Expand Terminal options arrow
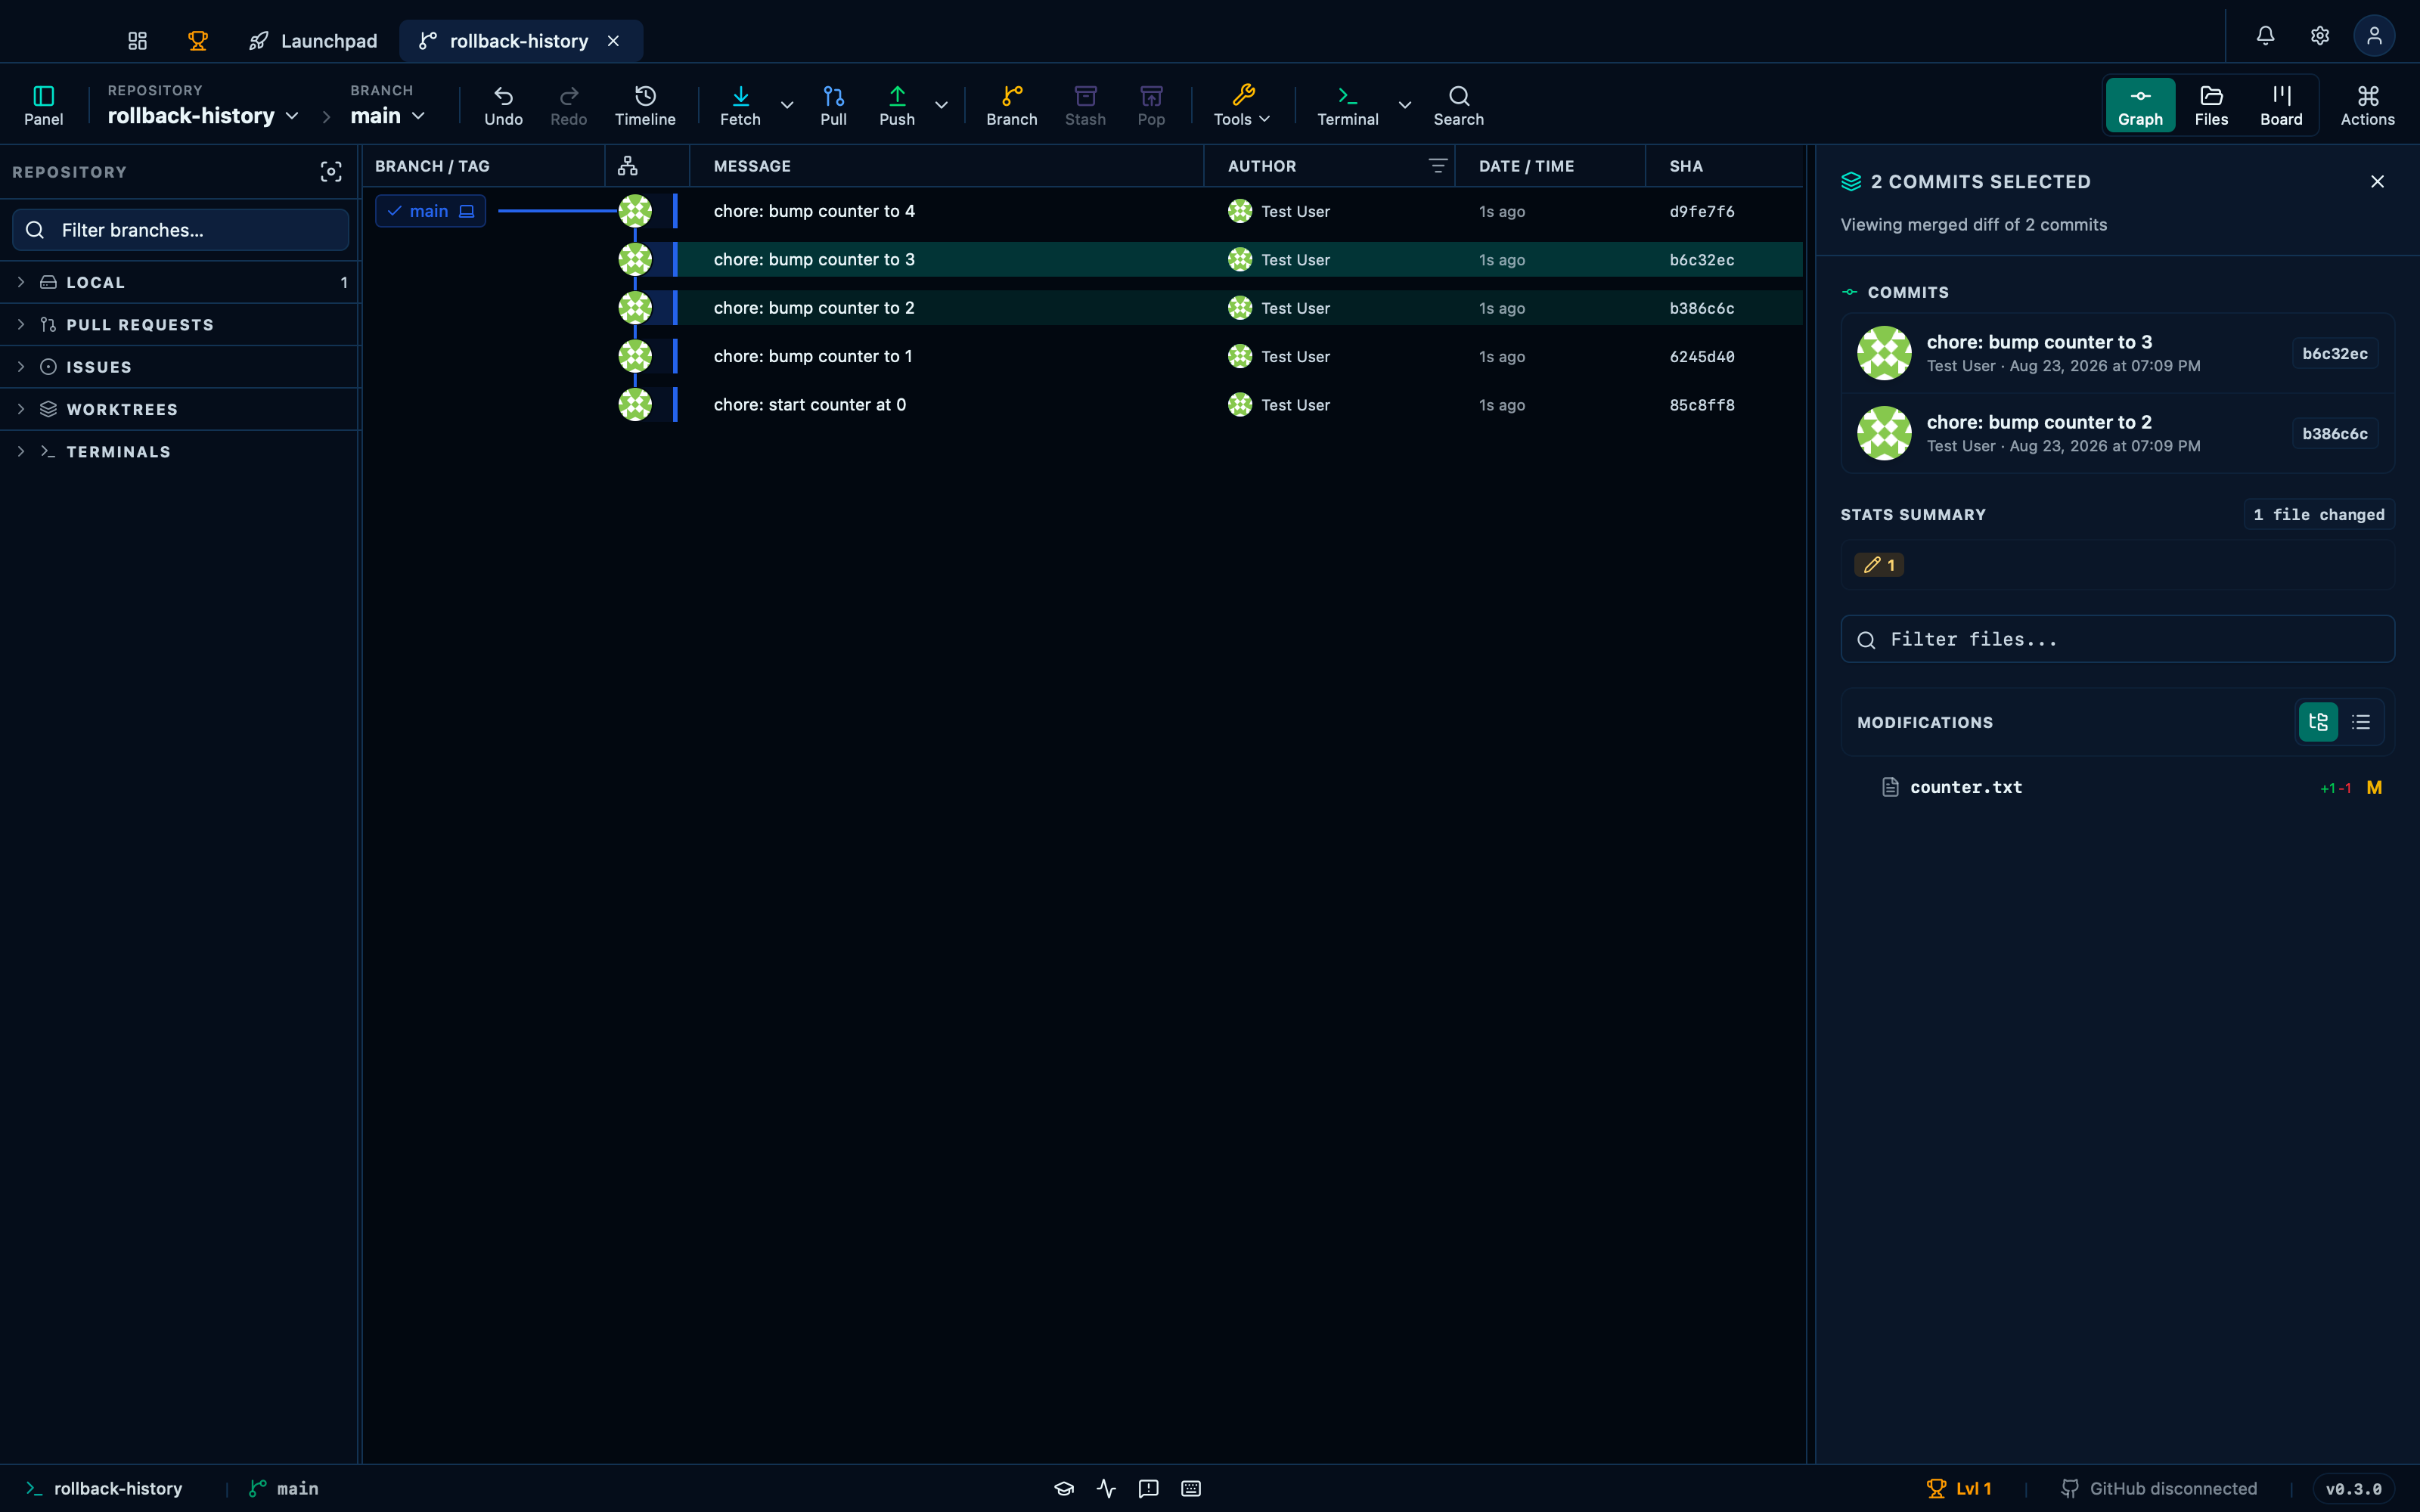Screen dimensions: 2420x1512 [x=1405, y=105]
